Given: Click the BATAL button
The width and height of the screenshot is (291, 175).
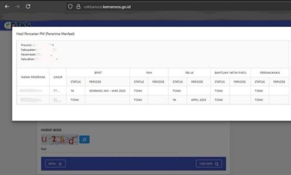Looking at the screenshot, I should [x=55, y=164].
